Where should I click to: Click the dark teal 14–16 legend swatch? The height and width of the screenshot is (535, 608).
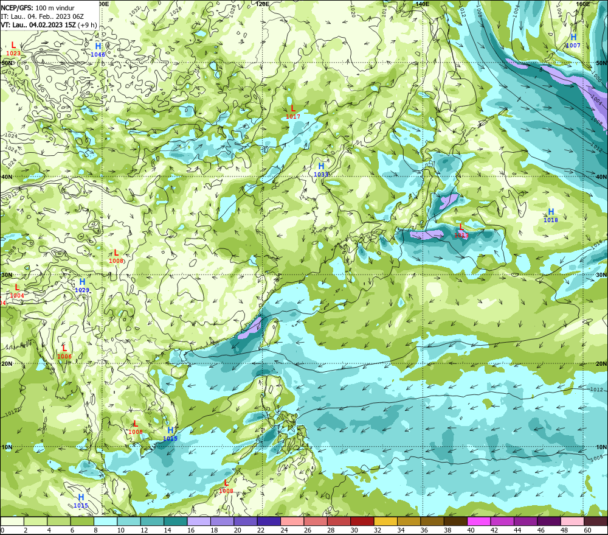click(176, 521)
